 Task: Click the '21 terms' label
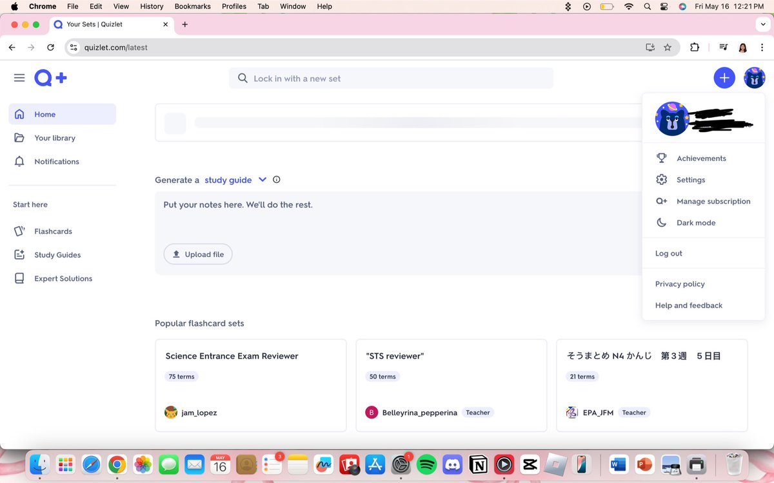pos(582,377)
